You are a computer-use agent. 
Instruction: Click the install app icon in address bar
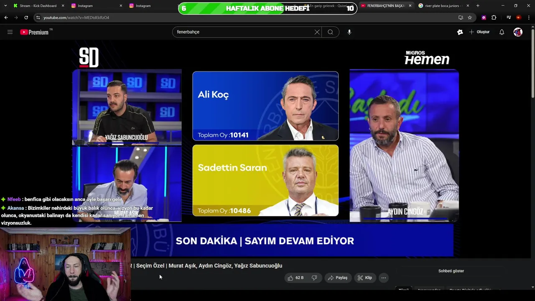tap(461, 18)
